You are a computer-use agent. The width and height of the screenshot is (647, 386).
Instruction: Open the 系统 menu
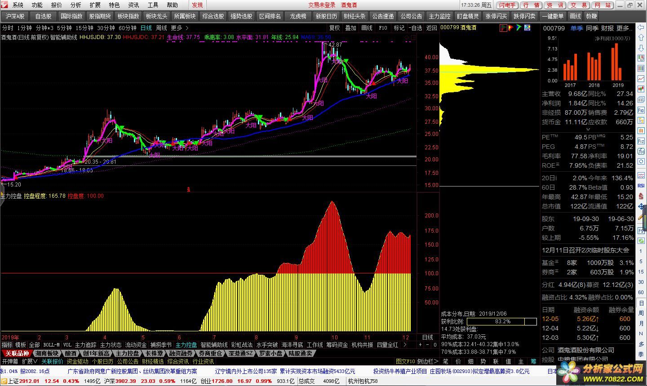tap(18, 5)
